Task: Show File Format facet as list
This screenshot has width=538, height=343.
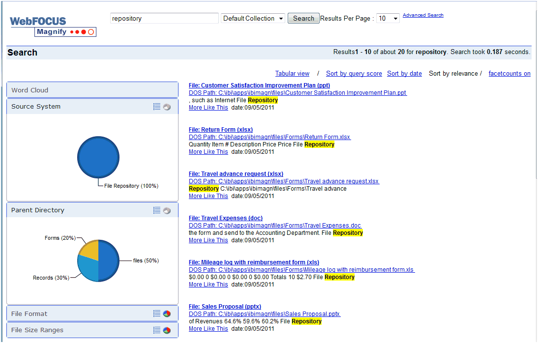Action: 157,314
